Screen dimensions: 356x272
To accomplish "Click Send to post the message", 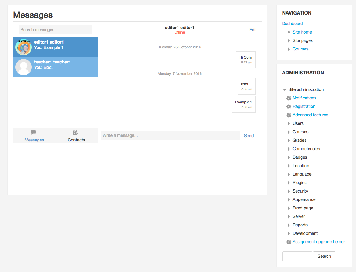I will 249,136.
